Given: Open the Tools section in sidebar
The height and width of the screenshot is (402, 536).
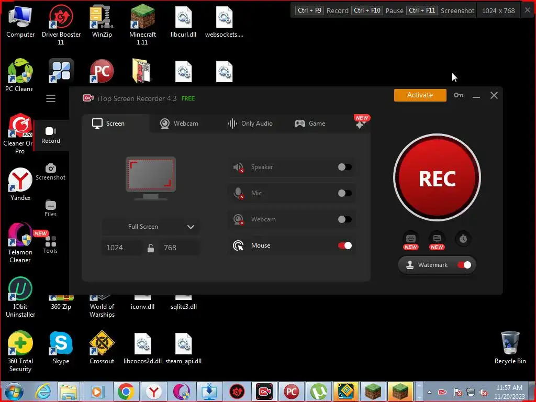Looking at the screenshot, I should point(51,245).
